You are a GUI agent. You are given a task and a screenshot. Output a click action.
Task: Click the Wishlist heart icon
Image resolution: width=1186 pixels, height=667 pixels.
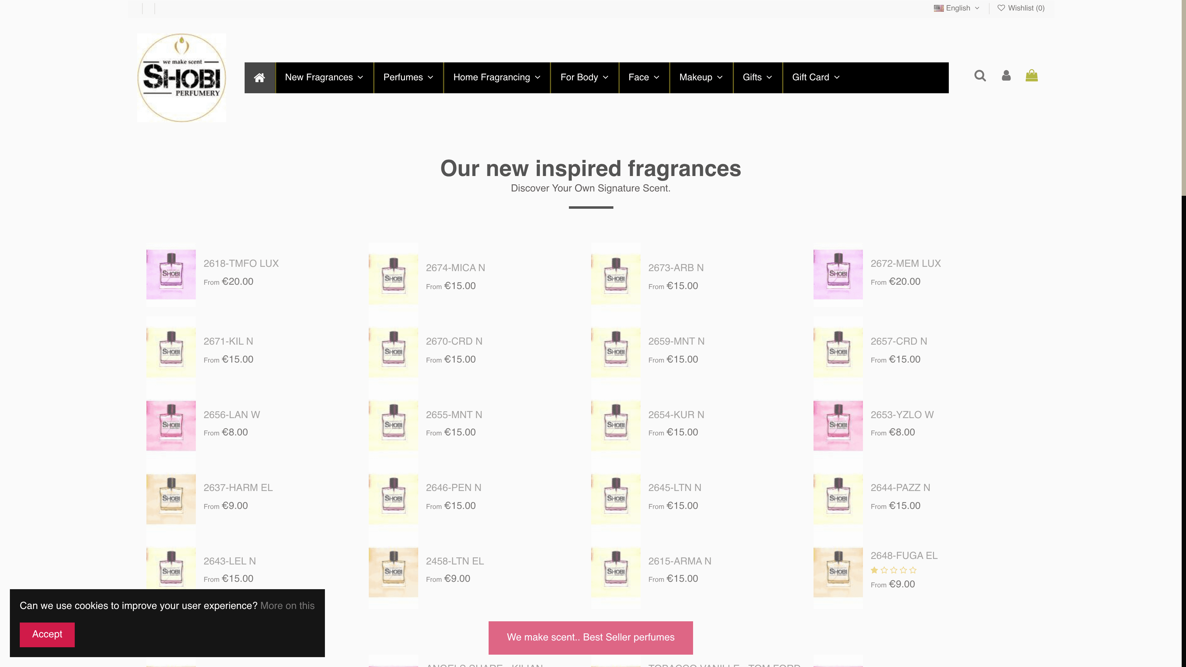[x=1001, y=8]
